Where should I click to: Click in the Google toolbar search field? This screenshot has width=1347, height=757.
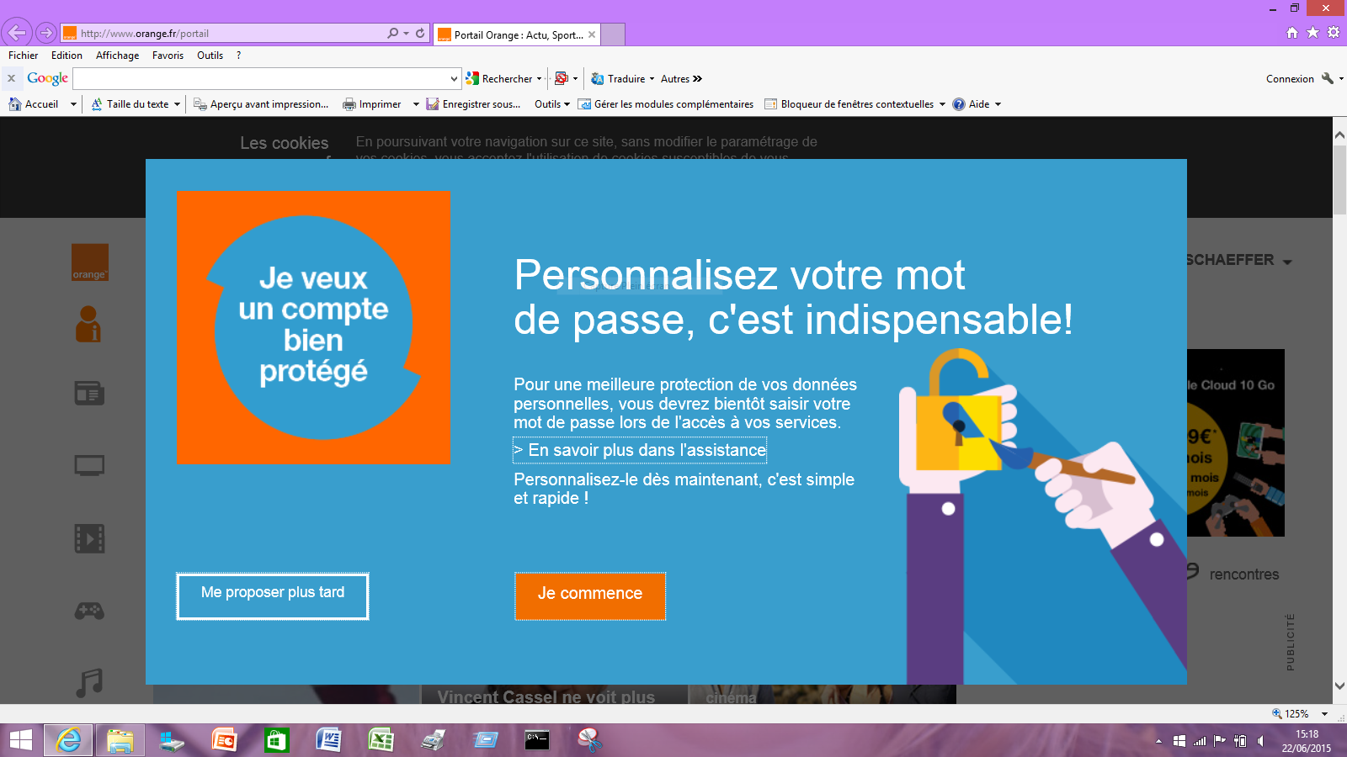pyautogui.click(x=261, y=78)
